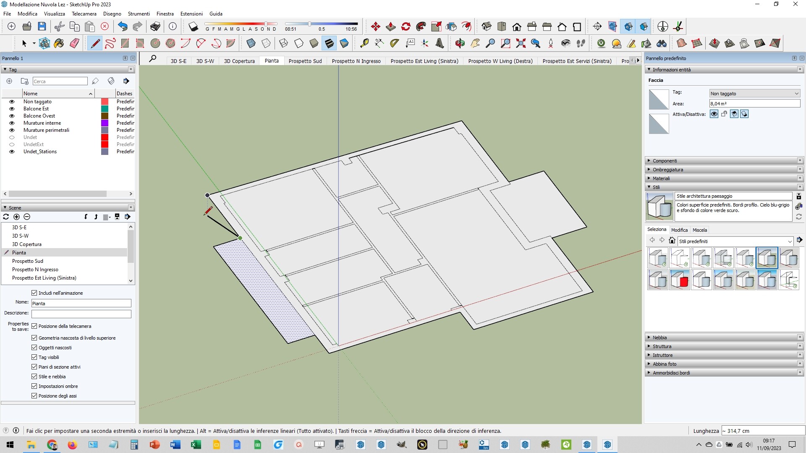Screen dimensions: 806x453
Task: Hide the Balcone Est tag
Action: [x=12, y=109]
